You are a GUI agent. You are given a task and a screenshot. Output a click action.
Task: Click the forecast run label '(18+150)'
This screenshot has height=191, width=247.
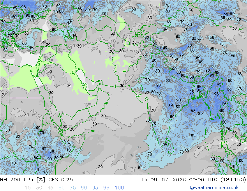coord(233,179)
